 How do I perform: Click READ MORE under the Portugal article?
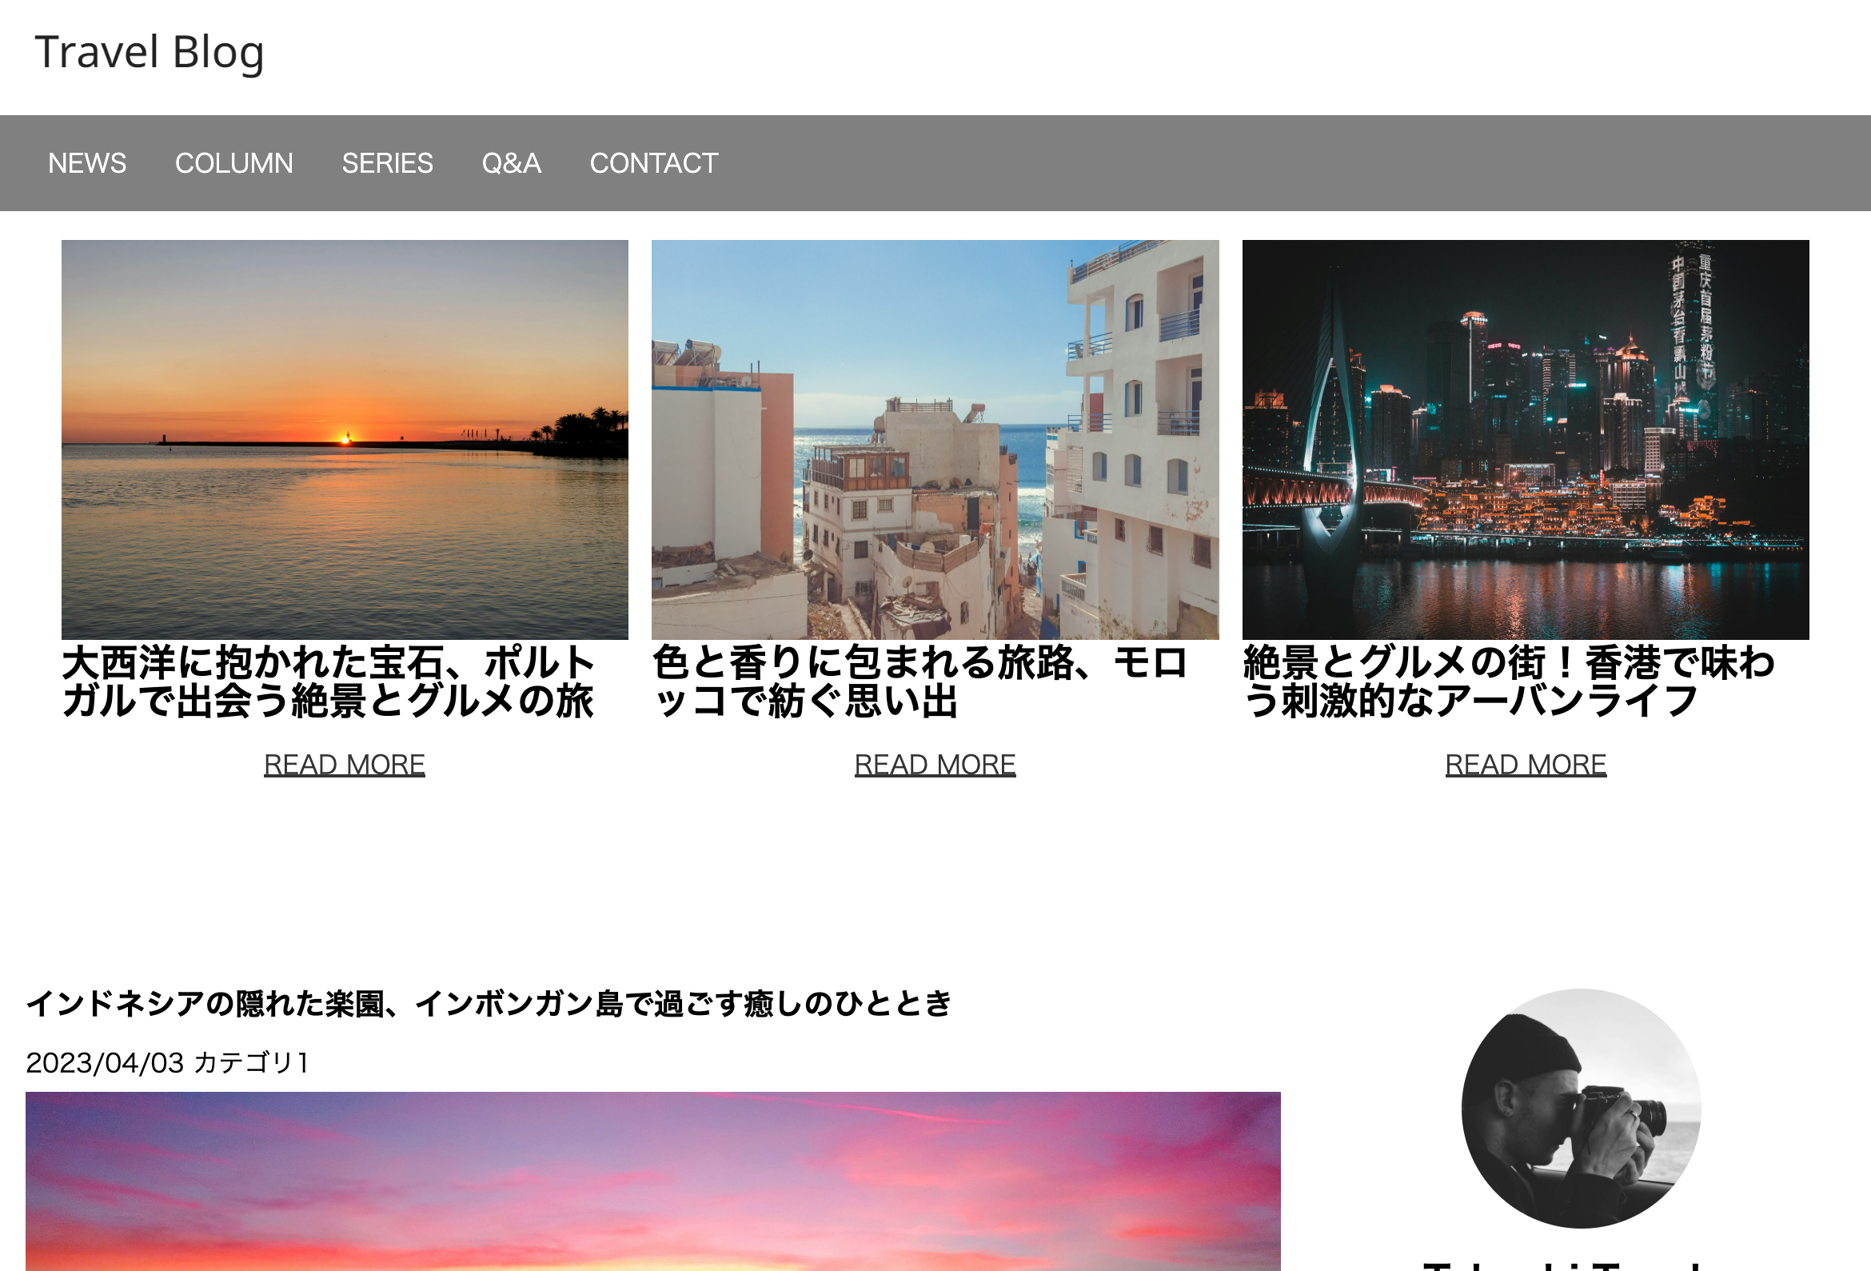click(345, 764)
